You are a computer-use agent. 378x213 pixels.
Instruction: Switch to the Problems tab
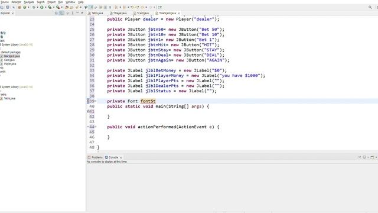pyautogui.click(x=95, y=157)
